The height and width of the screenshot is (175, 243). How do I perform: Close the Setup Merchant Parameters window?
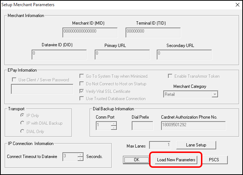tap(238, 5)
